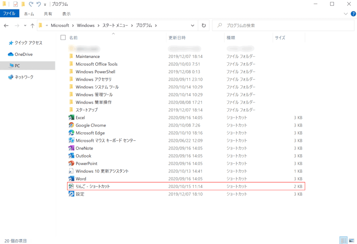
Task: Switch to large thumbnails view icon
Action: click(x=352, y=240)
